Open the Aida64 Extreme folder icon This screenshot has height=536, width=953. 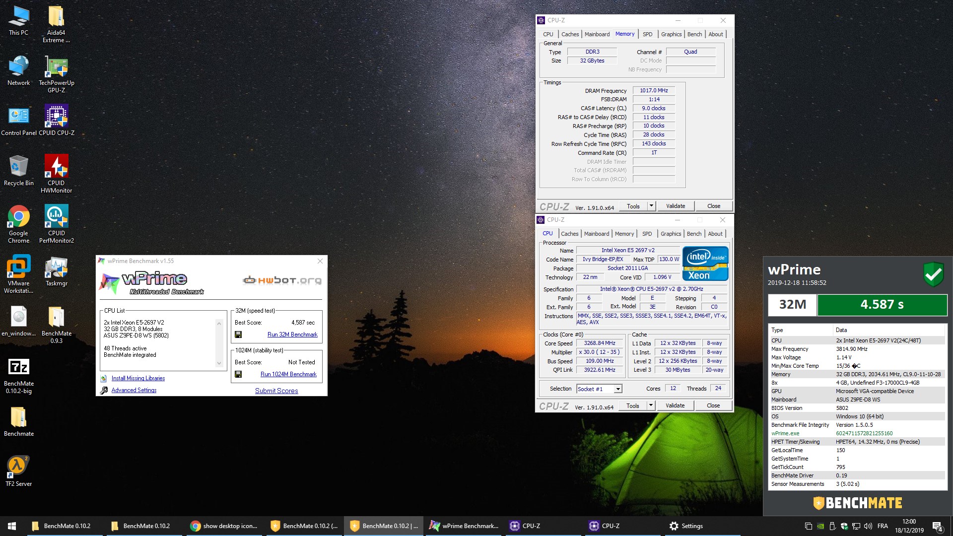coord(56,24)
